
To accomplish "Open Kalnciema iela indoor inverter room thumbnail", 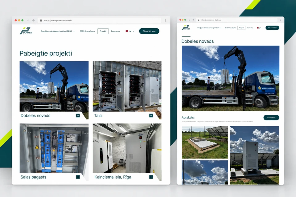I will tap(127, 148).
